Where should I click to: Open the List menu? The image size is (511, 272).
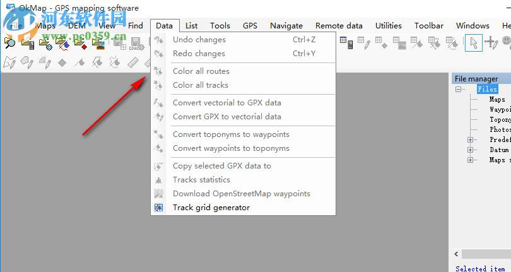point(191,26)
